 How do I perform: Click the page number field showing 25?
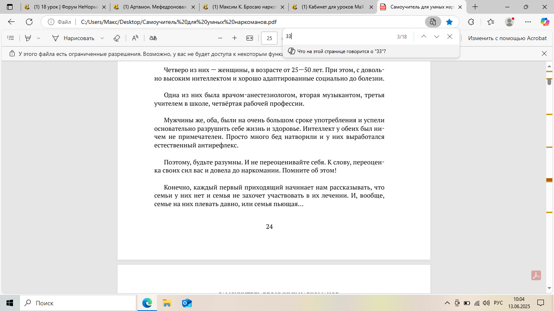tap(269, 38)
